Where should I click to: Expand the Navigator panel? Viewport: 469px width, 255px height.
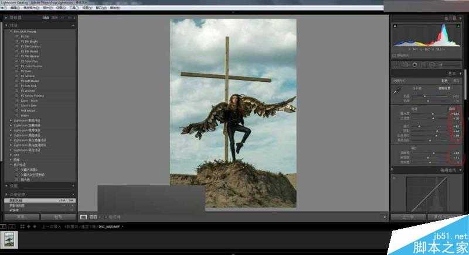tap(6, 19)
